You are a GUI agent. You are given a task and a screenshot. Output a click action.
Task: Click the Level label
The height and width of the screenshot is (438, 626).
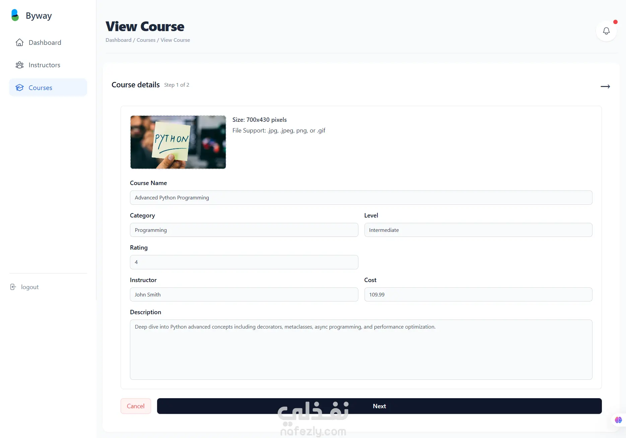371,215
